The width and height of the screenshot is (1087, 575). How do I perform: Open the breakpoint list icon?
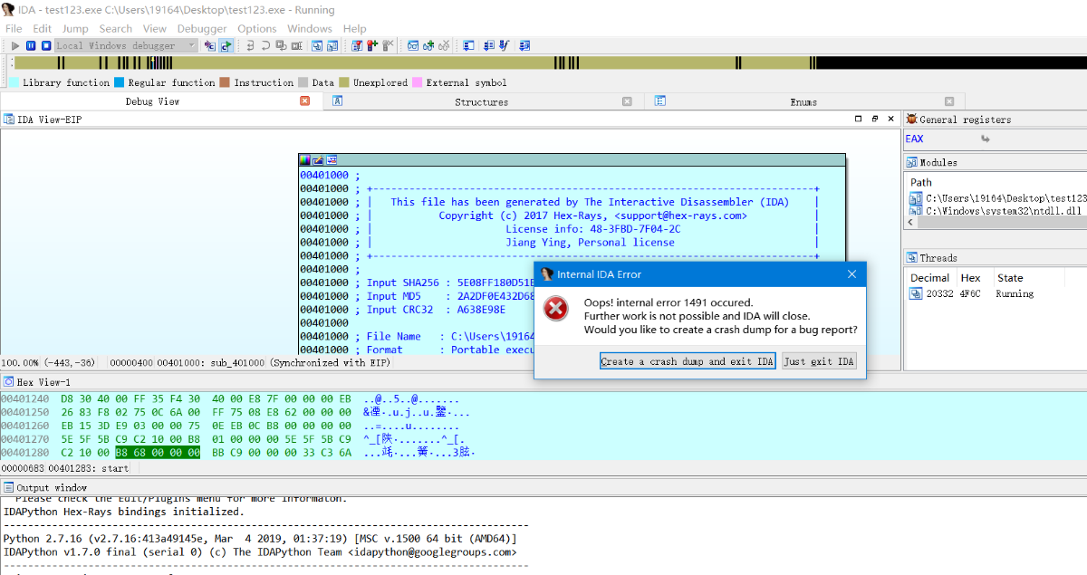point(357,45)
